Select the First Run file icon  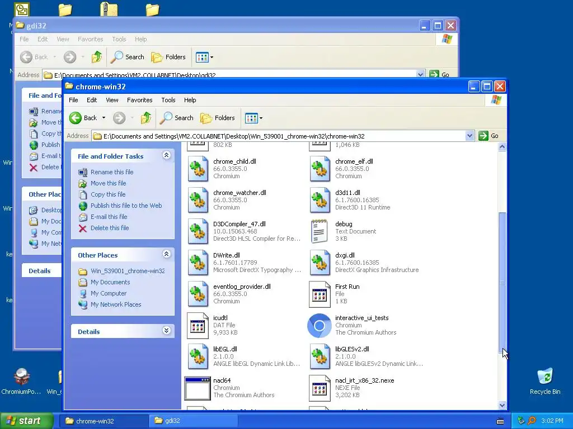coord(320,294)
